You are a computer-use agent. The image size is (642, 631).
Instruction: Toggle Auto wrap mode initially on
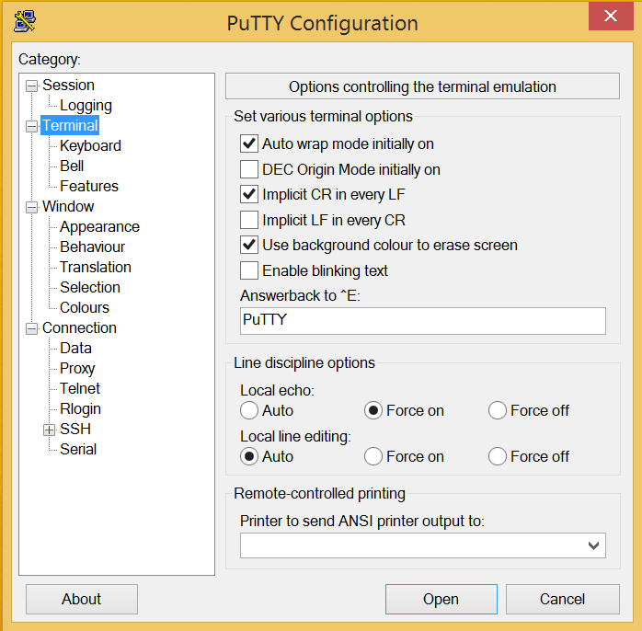click(249, 143)
